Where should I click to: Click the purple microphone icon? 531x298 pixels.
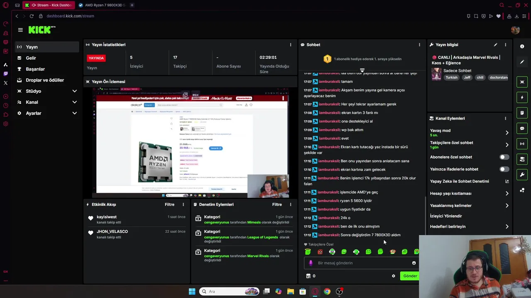click(311, 263)
